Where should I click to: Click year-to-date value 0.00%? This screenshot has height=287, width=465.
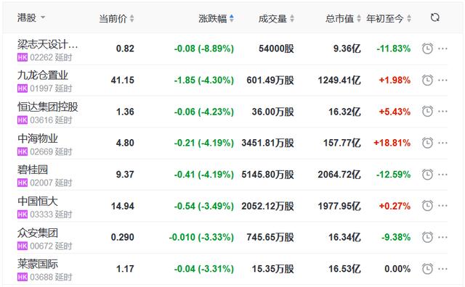pos(397,269)
